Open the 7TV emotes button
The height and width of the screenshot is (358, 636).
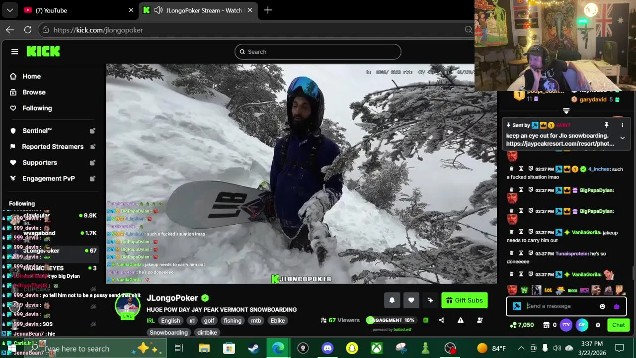[566, 325]
